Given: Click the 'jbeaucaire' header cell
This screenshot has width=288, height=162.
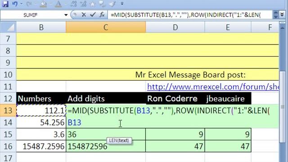Looking at the screenshot, I should click(x=228, y=99).
